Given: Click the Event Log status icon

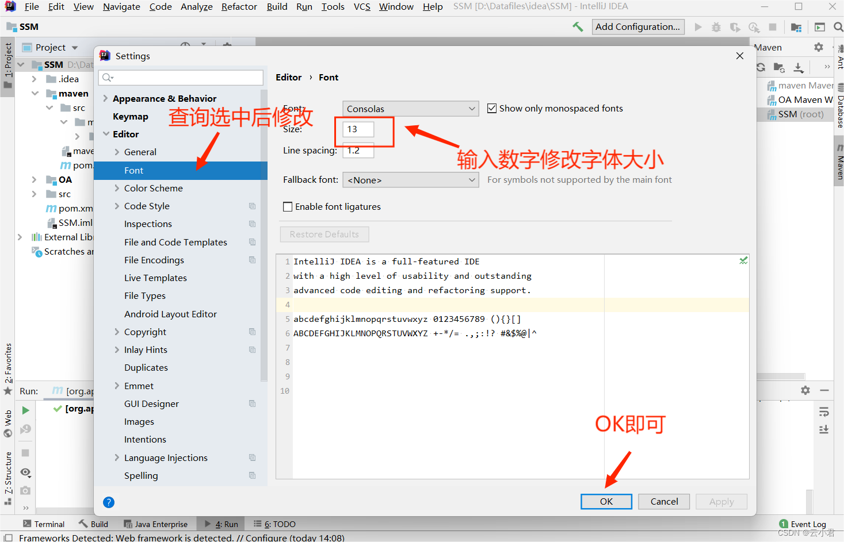Looking at the screenshot, I should click(784, 524).
